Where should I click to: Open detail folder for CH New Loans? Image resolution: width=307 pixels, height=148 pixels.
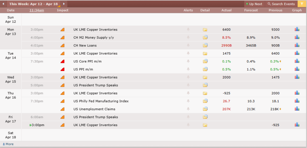(x=205, y=46)
